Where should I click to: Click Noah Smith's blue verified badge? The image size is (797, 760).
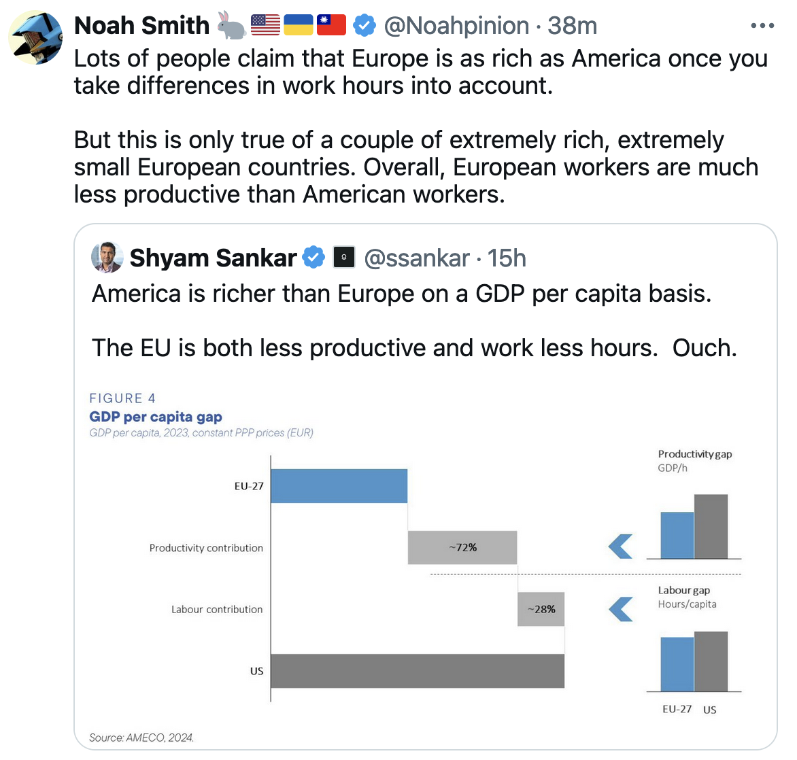pyautogui.click(x=364, y=26)
